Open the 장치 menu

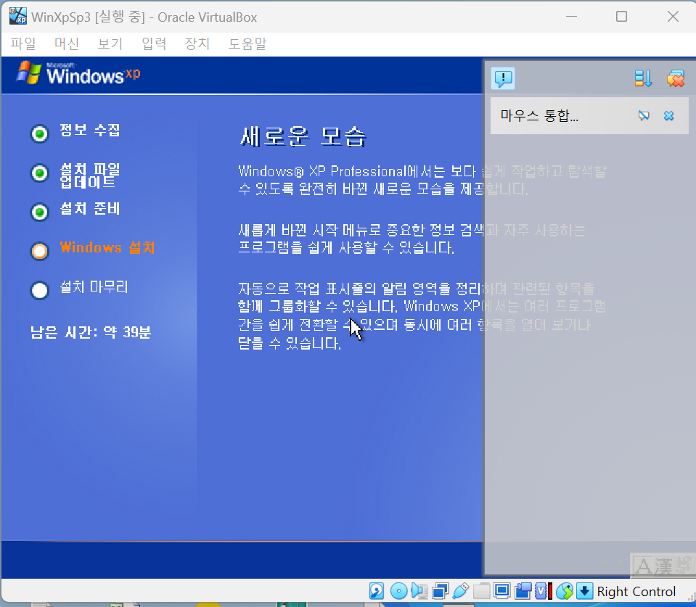197,44
